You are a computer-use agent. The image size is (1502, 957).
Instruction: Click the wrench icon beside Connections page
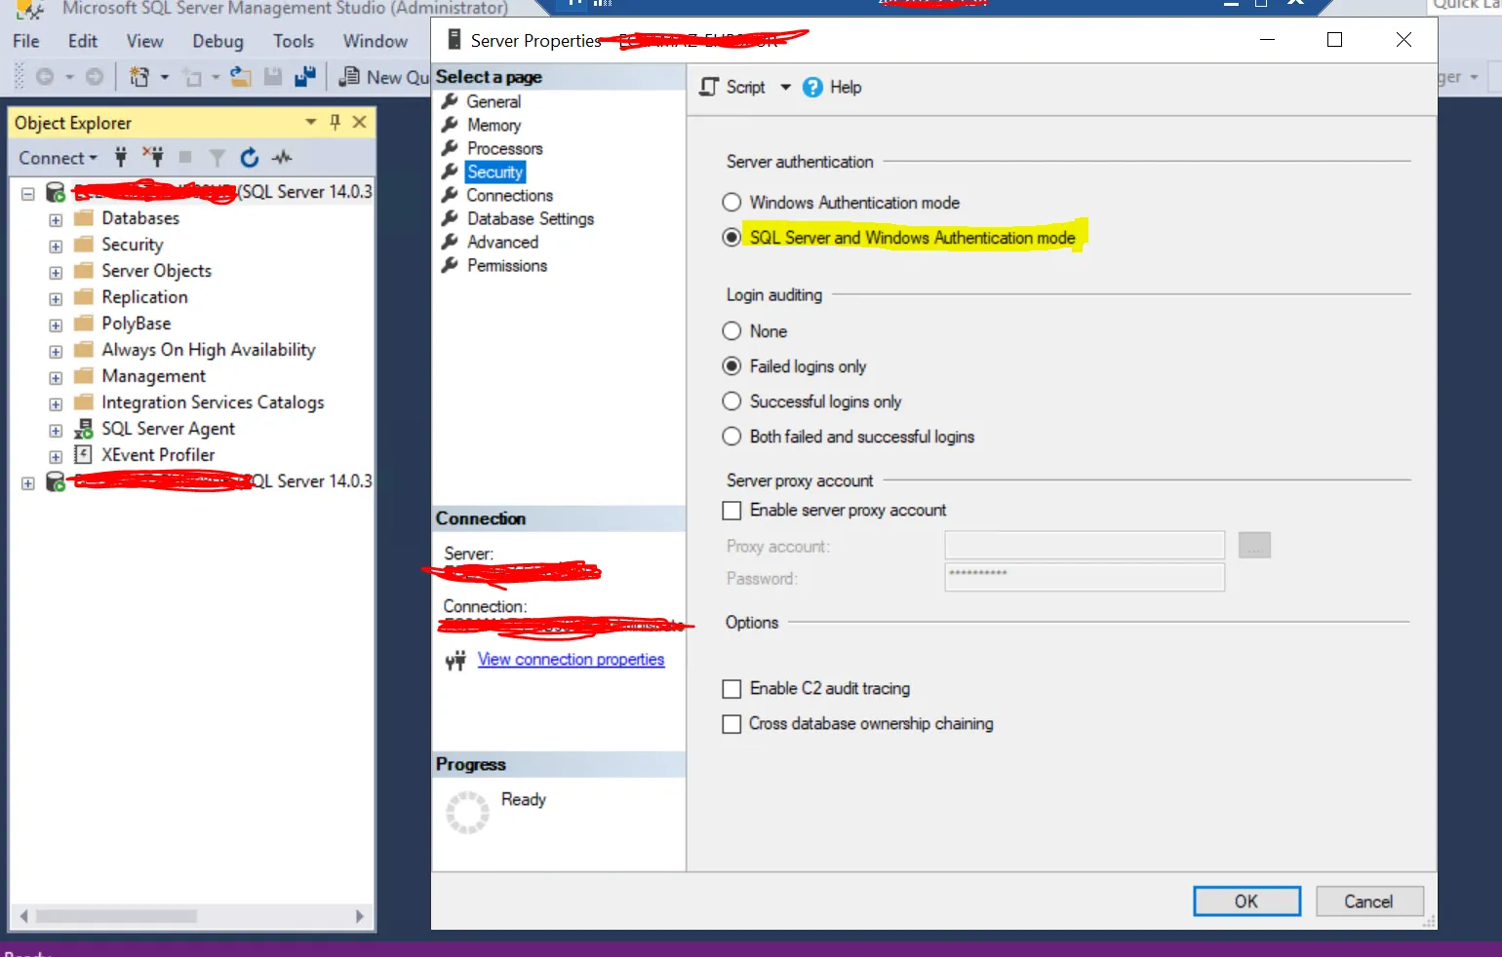(450, 195)
